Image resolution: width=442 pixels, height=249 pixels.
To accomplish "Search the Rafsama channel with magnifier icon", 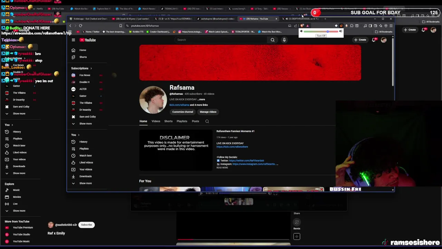I will (207, 121).
